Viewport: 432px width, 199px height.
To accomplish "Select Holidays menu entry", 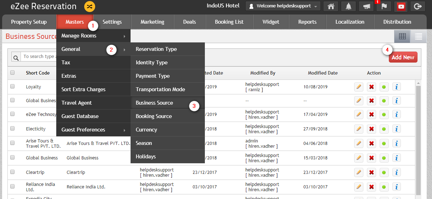I will point(168,157).
